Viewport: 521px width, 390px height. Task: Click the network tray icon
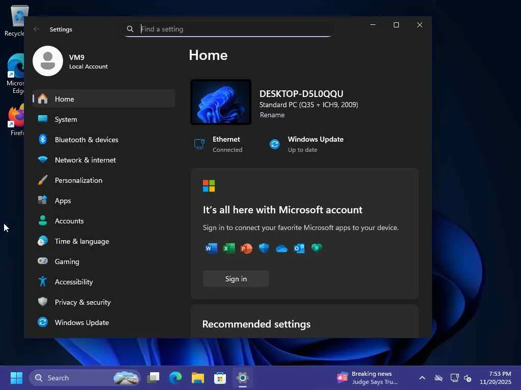click(x=454, y=378)
